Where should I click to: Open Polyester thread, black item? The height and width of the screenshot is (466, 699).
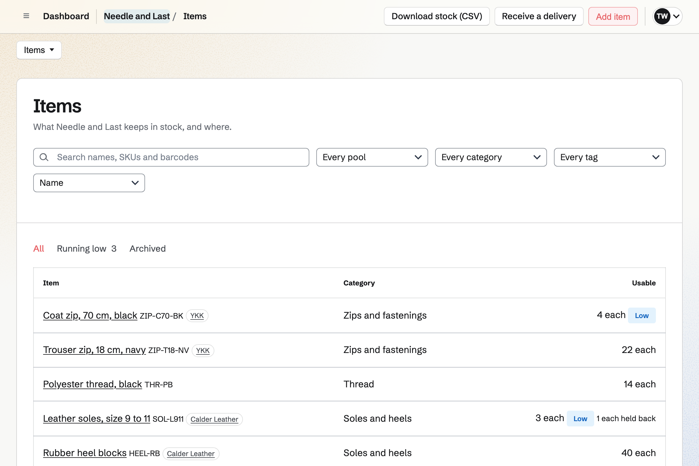[92, 384]
